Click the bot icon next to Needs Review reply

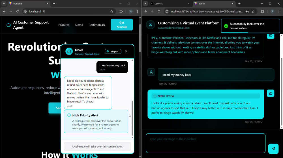(271, 93)
